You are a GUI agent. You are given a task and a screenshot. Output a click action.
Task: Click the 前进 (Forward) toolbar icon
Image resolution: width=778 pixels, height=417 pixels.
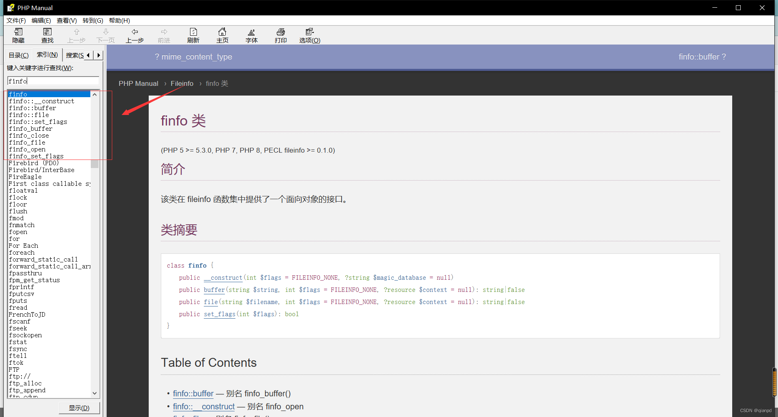tap(164, 35)
